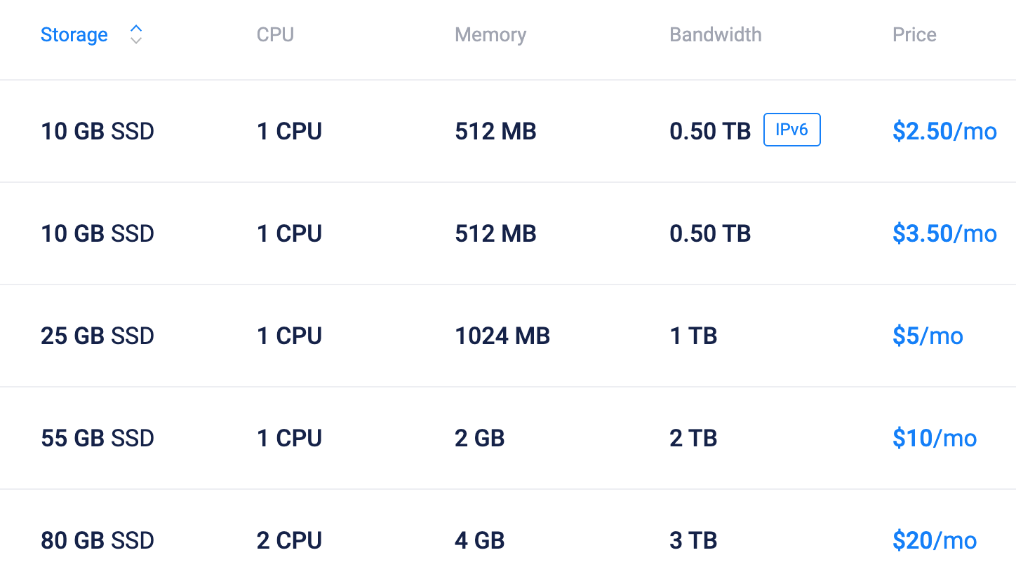Select the 25 GB SSD storage row
The image size is (1016, 583).
(x=98, y=336)
